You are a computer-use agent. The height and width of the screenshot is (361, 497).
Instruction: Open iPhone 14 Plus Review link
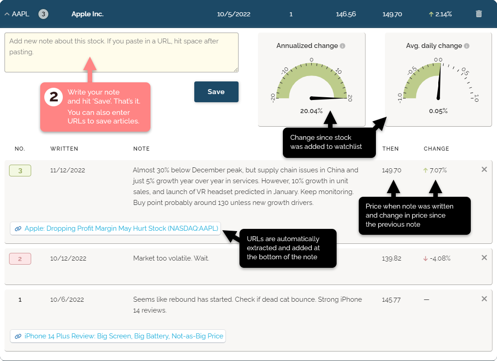(124, 336)
